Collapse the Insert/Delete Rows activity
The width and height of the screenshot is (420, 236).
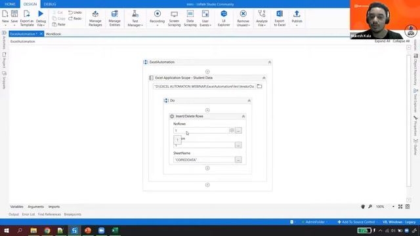(x=243, y=117)
